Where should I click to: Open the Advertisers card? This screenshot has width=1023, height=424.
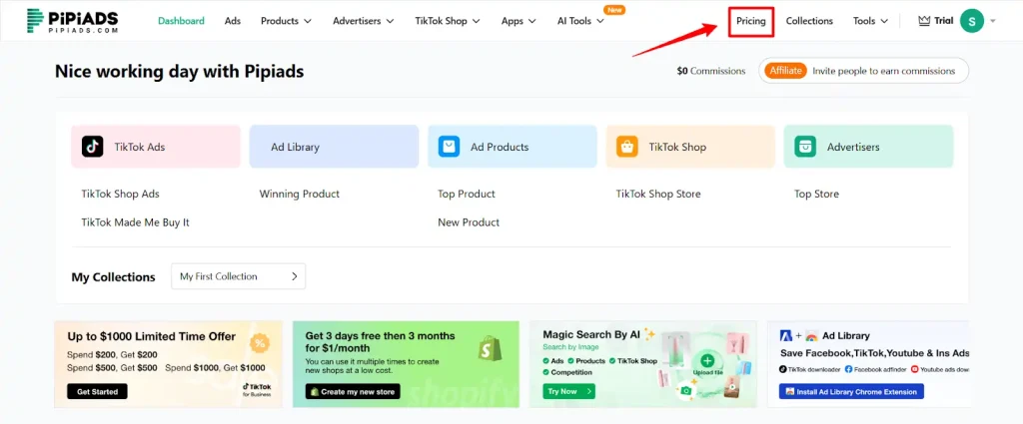click(868, 147)
